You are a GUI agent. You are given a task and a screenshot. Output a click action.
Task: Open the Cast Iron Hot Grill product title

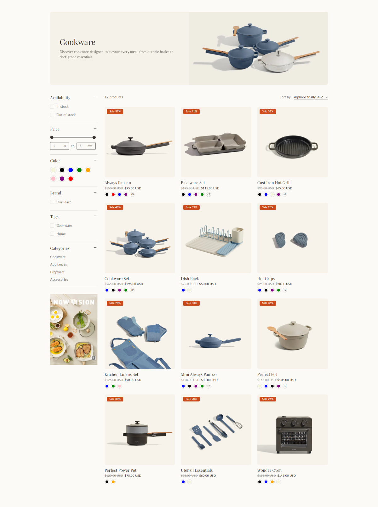(274, 183)
